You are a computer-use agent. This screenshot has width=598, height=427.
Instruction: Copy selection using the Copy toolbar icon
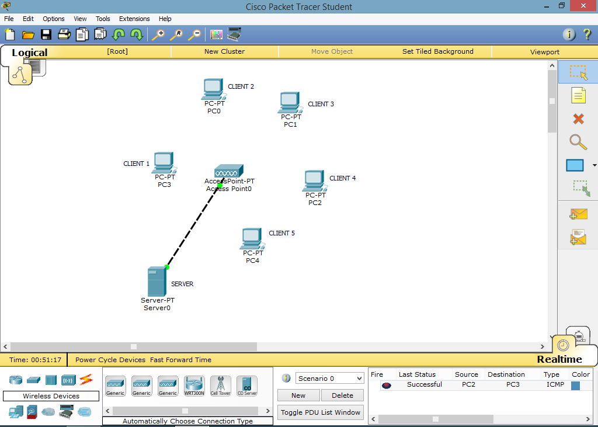click(82, 34)
